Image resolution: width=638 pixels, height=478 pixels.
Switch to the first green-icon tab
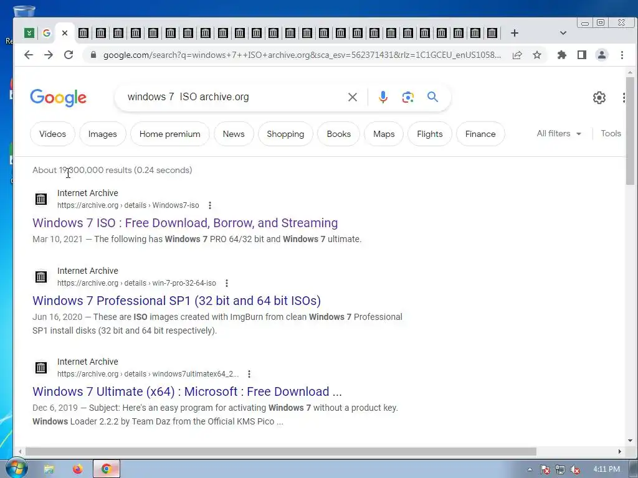pyautogui.click(x=29, y=33)
